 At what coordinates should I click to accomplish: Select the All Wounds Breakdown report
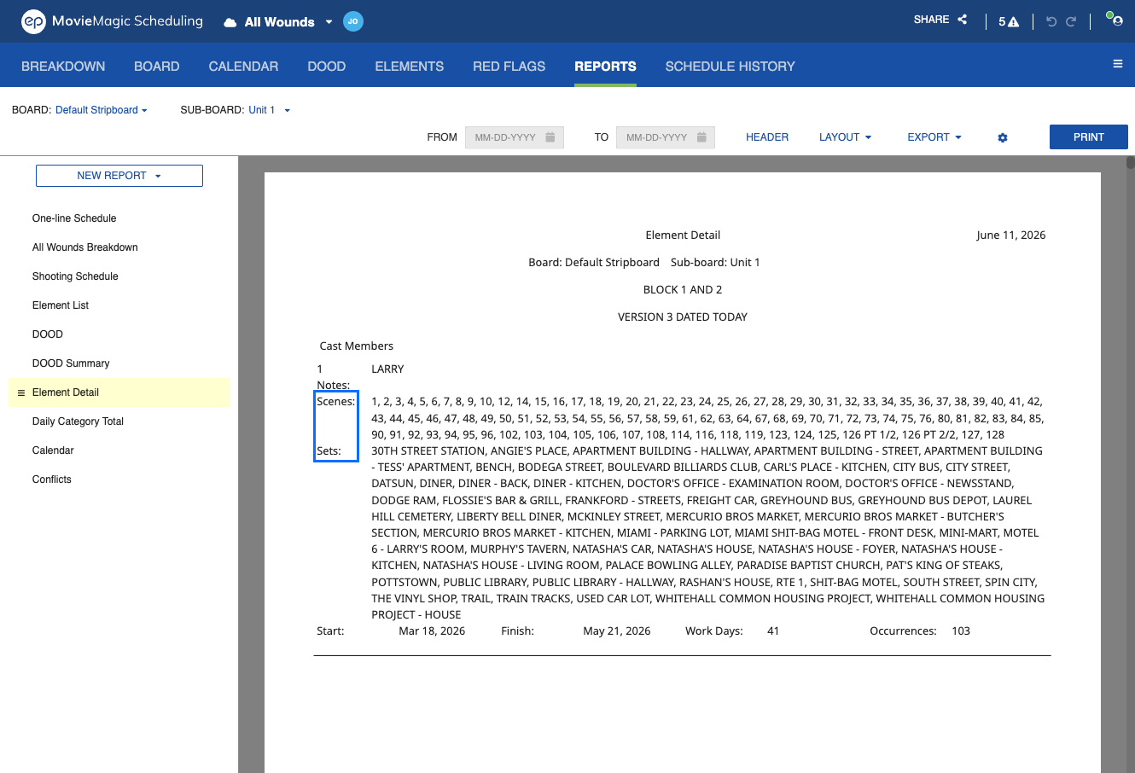pyautogui.click(x=85, y=247)
